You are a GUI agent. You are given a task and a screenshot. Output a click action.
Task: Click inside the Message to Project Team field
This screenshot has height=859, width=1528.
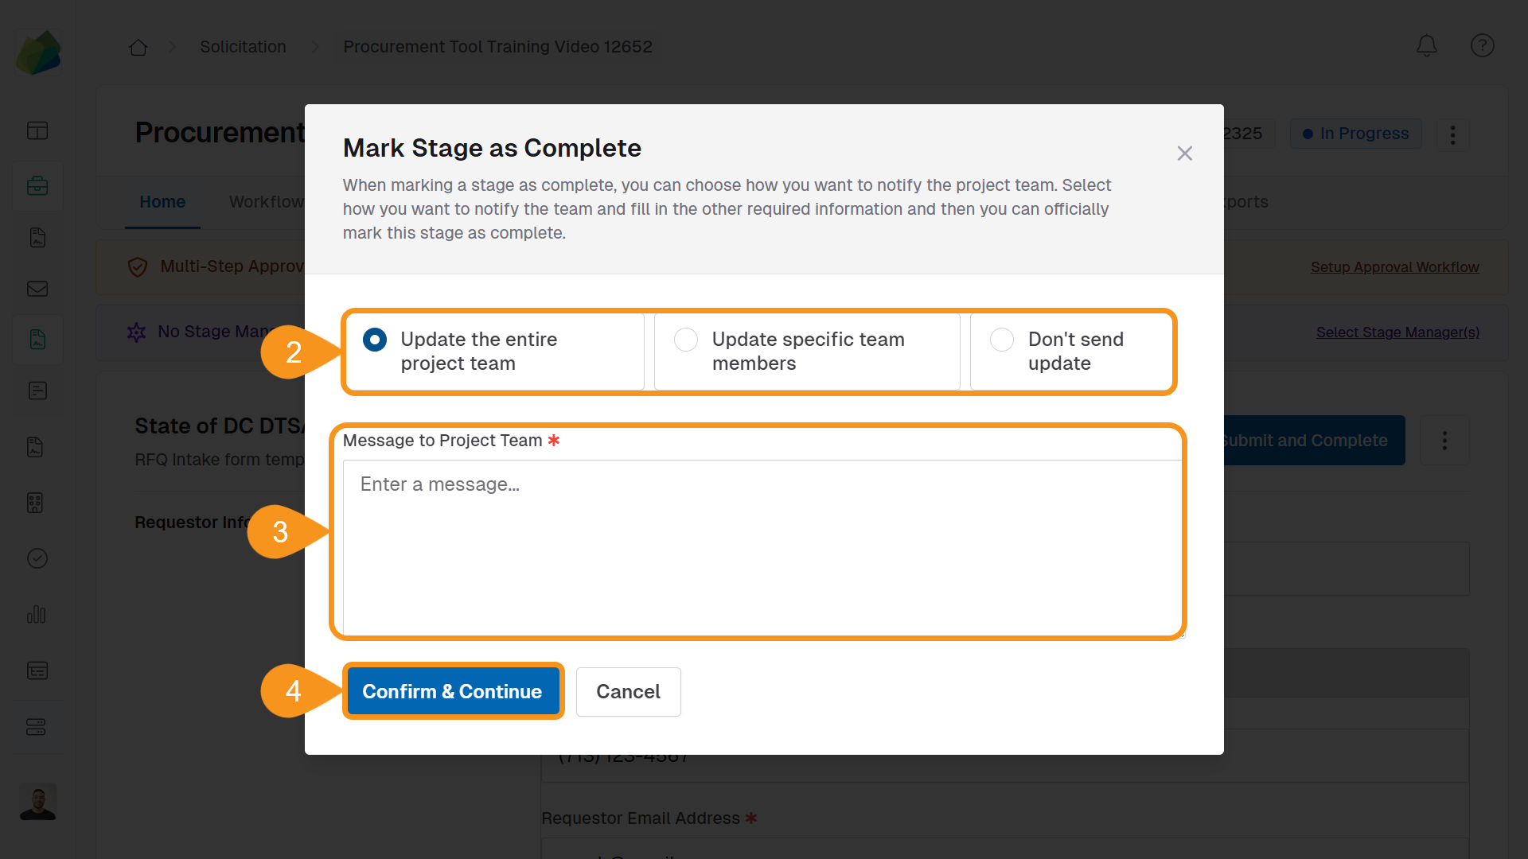tap(762, 547)
